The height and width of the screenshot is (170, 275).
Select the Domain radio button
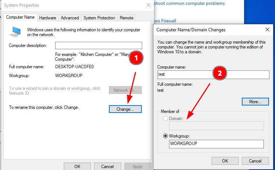[165, 119]
